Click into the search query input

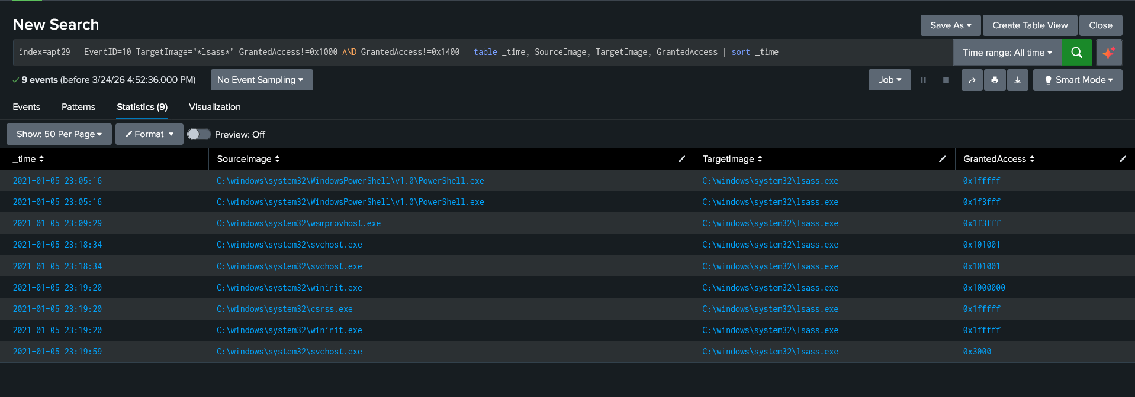tap(483, 53)
